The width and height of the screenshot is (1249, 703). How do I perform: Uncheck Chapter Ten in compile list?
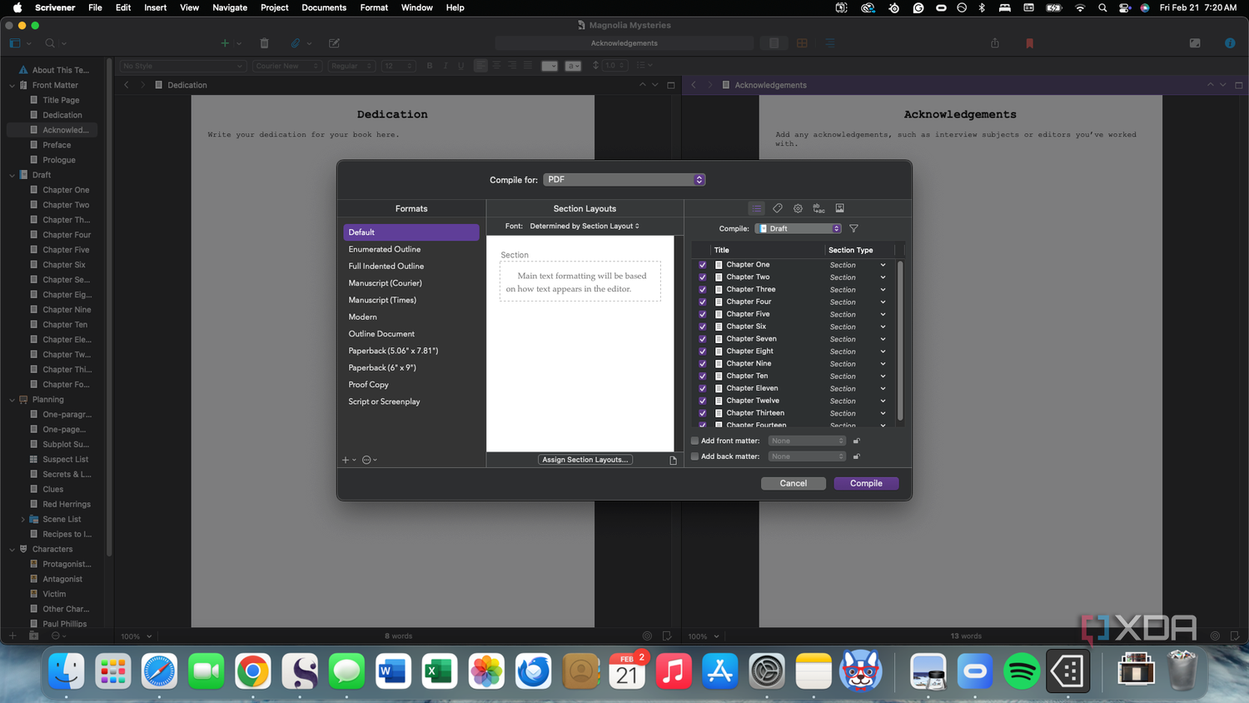point(703,376)
